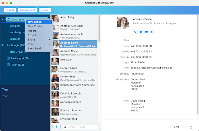Screen dimensions: 199x131
Task: Click the Tags heading in sidebar
Action: pos(5,89)
